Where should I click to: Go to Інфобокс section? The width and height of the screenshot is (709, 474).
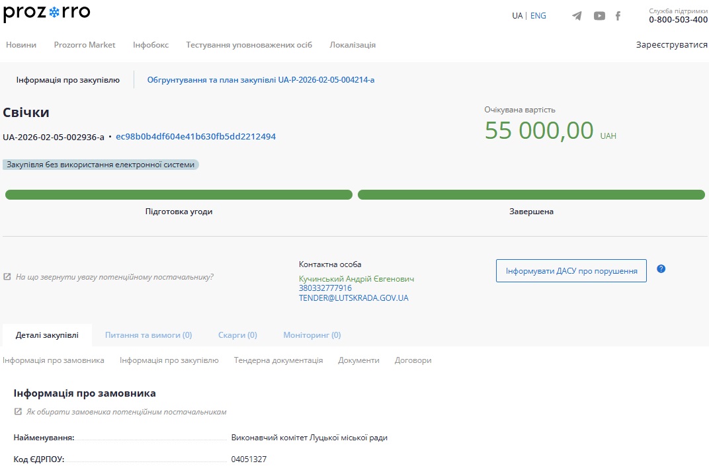151,45
